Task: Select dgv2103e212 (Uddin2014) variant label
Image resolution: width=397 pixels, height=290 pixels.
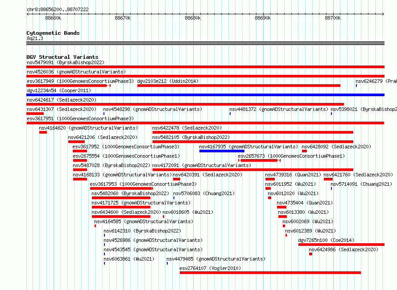Action: tap(168, 81)
